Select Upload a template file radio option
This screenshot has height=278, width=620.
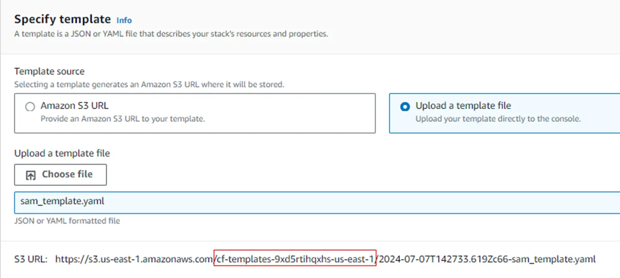pos(404,107)
